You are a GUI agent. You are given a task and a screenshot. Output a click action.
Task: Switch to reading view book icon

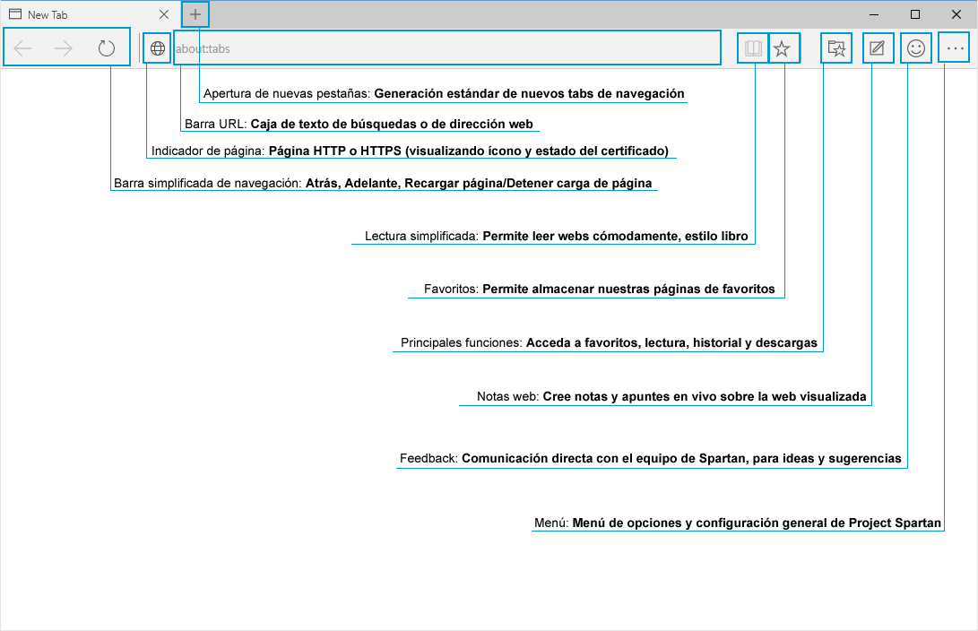(754, 48)
